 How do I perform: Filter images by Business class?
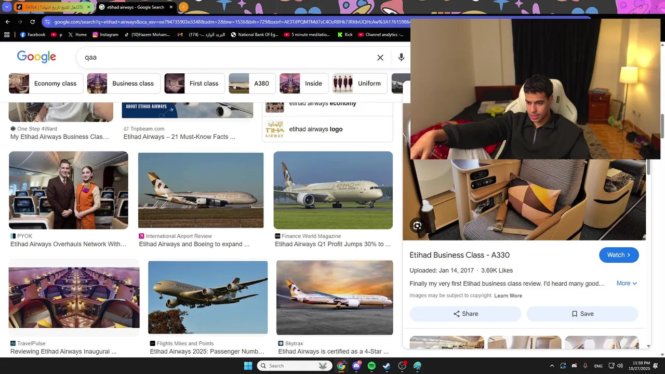[124, 84]
